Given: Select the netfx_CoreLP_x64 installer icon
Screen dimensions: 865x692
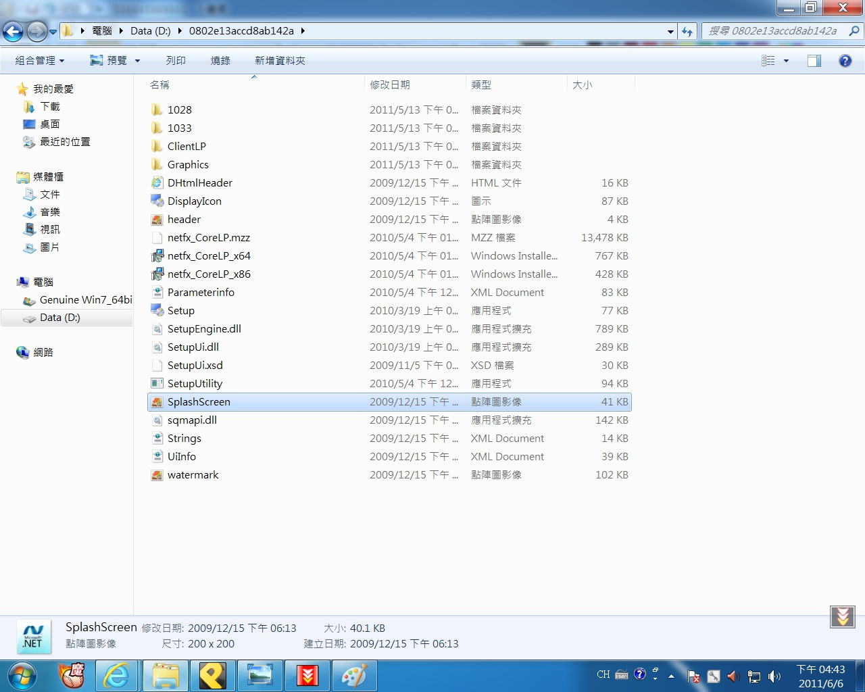Looking at the screenshot, I should point(157,255).
